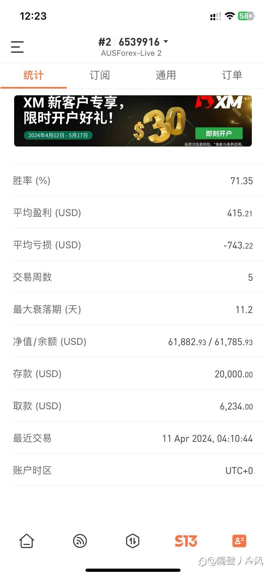Tap the 存款 (USD) deposit row
The width and height of the screenshot is (266, 577).
click(x=133, y=374)
